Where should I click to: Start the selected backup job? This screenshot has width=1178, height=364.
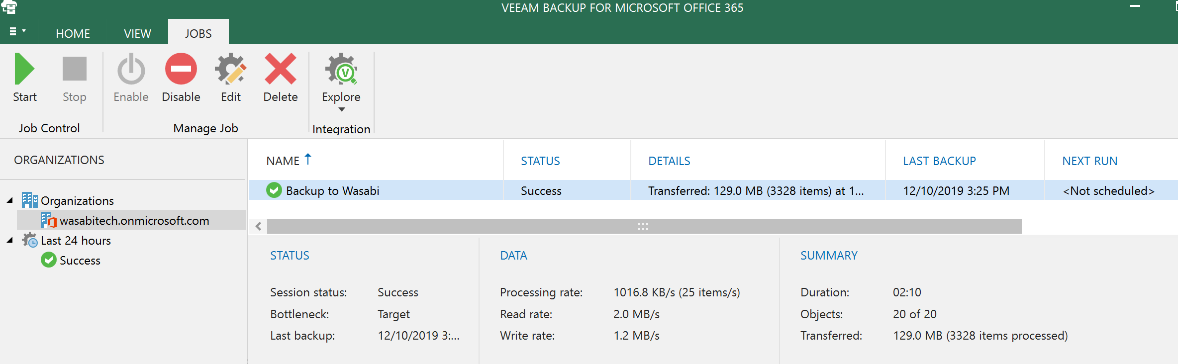24,77
